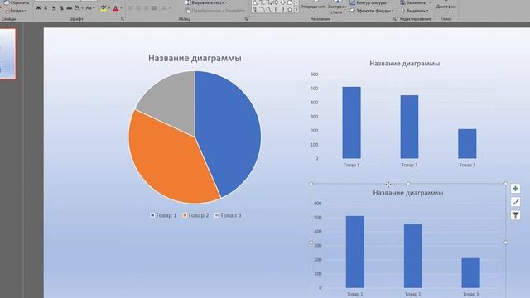The width and height of the screenshot is (530, 298).
Task: Click right-middle handle of selected chart
Action: [506, 243]
